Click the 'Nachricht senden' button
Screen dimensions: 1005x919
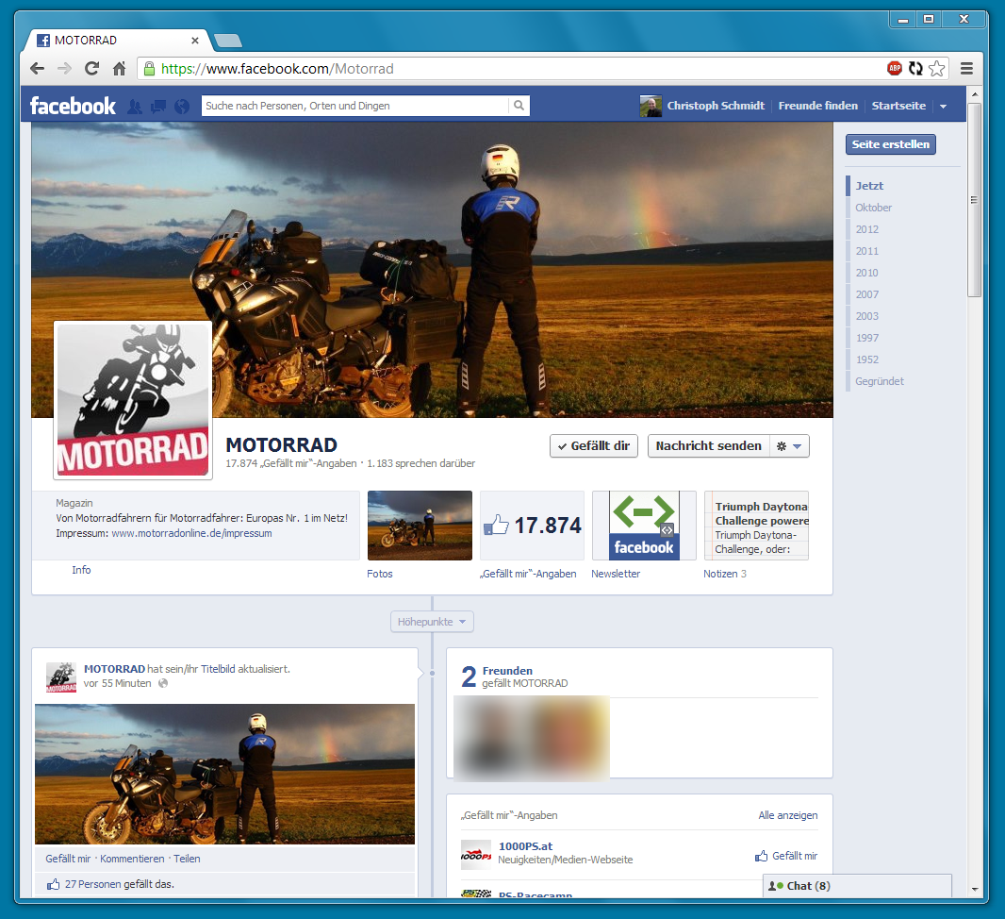pos(707,446)
